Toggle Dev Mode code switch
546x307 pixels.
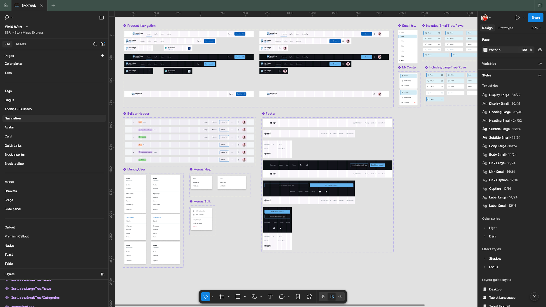click(340, 297)
